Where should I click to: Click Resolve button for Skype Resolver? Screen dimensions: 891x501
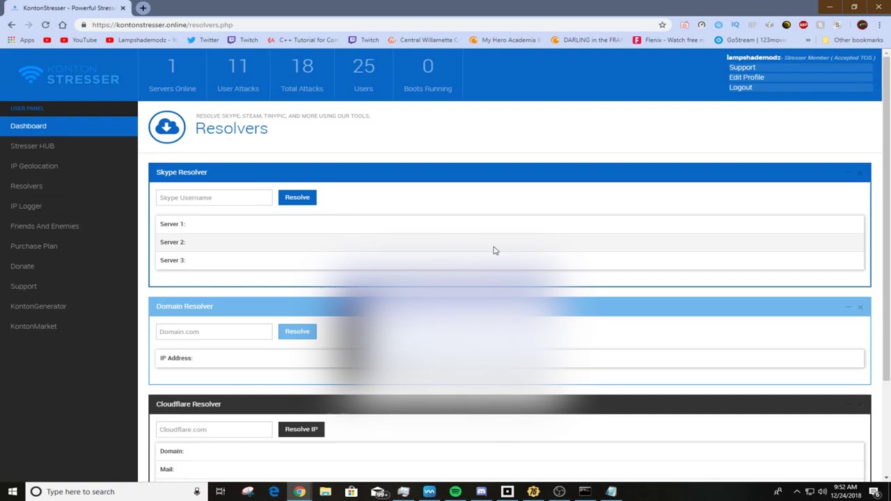pos(297,198)
